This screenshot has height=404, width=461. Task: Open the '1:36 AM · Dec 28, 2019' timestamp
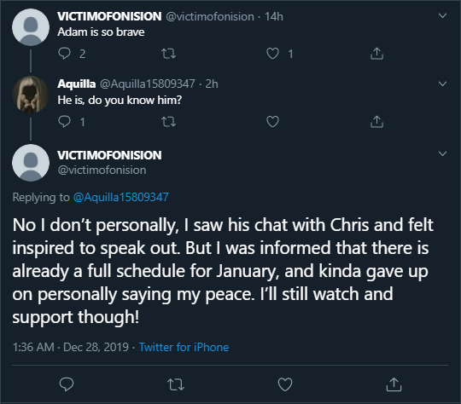71,348
